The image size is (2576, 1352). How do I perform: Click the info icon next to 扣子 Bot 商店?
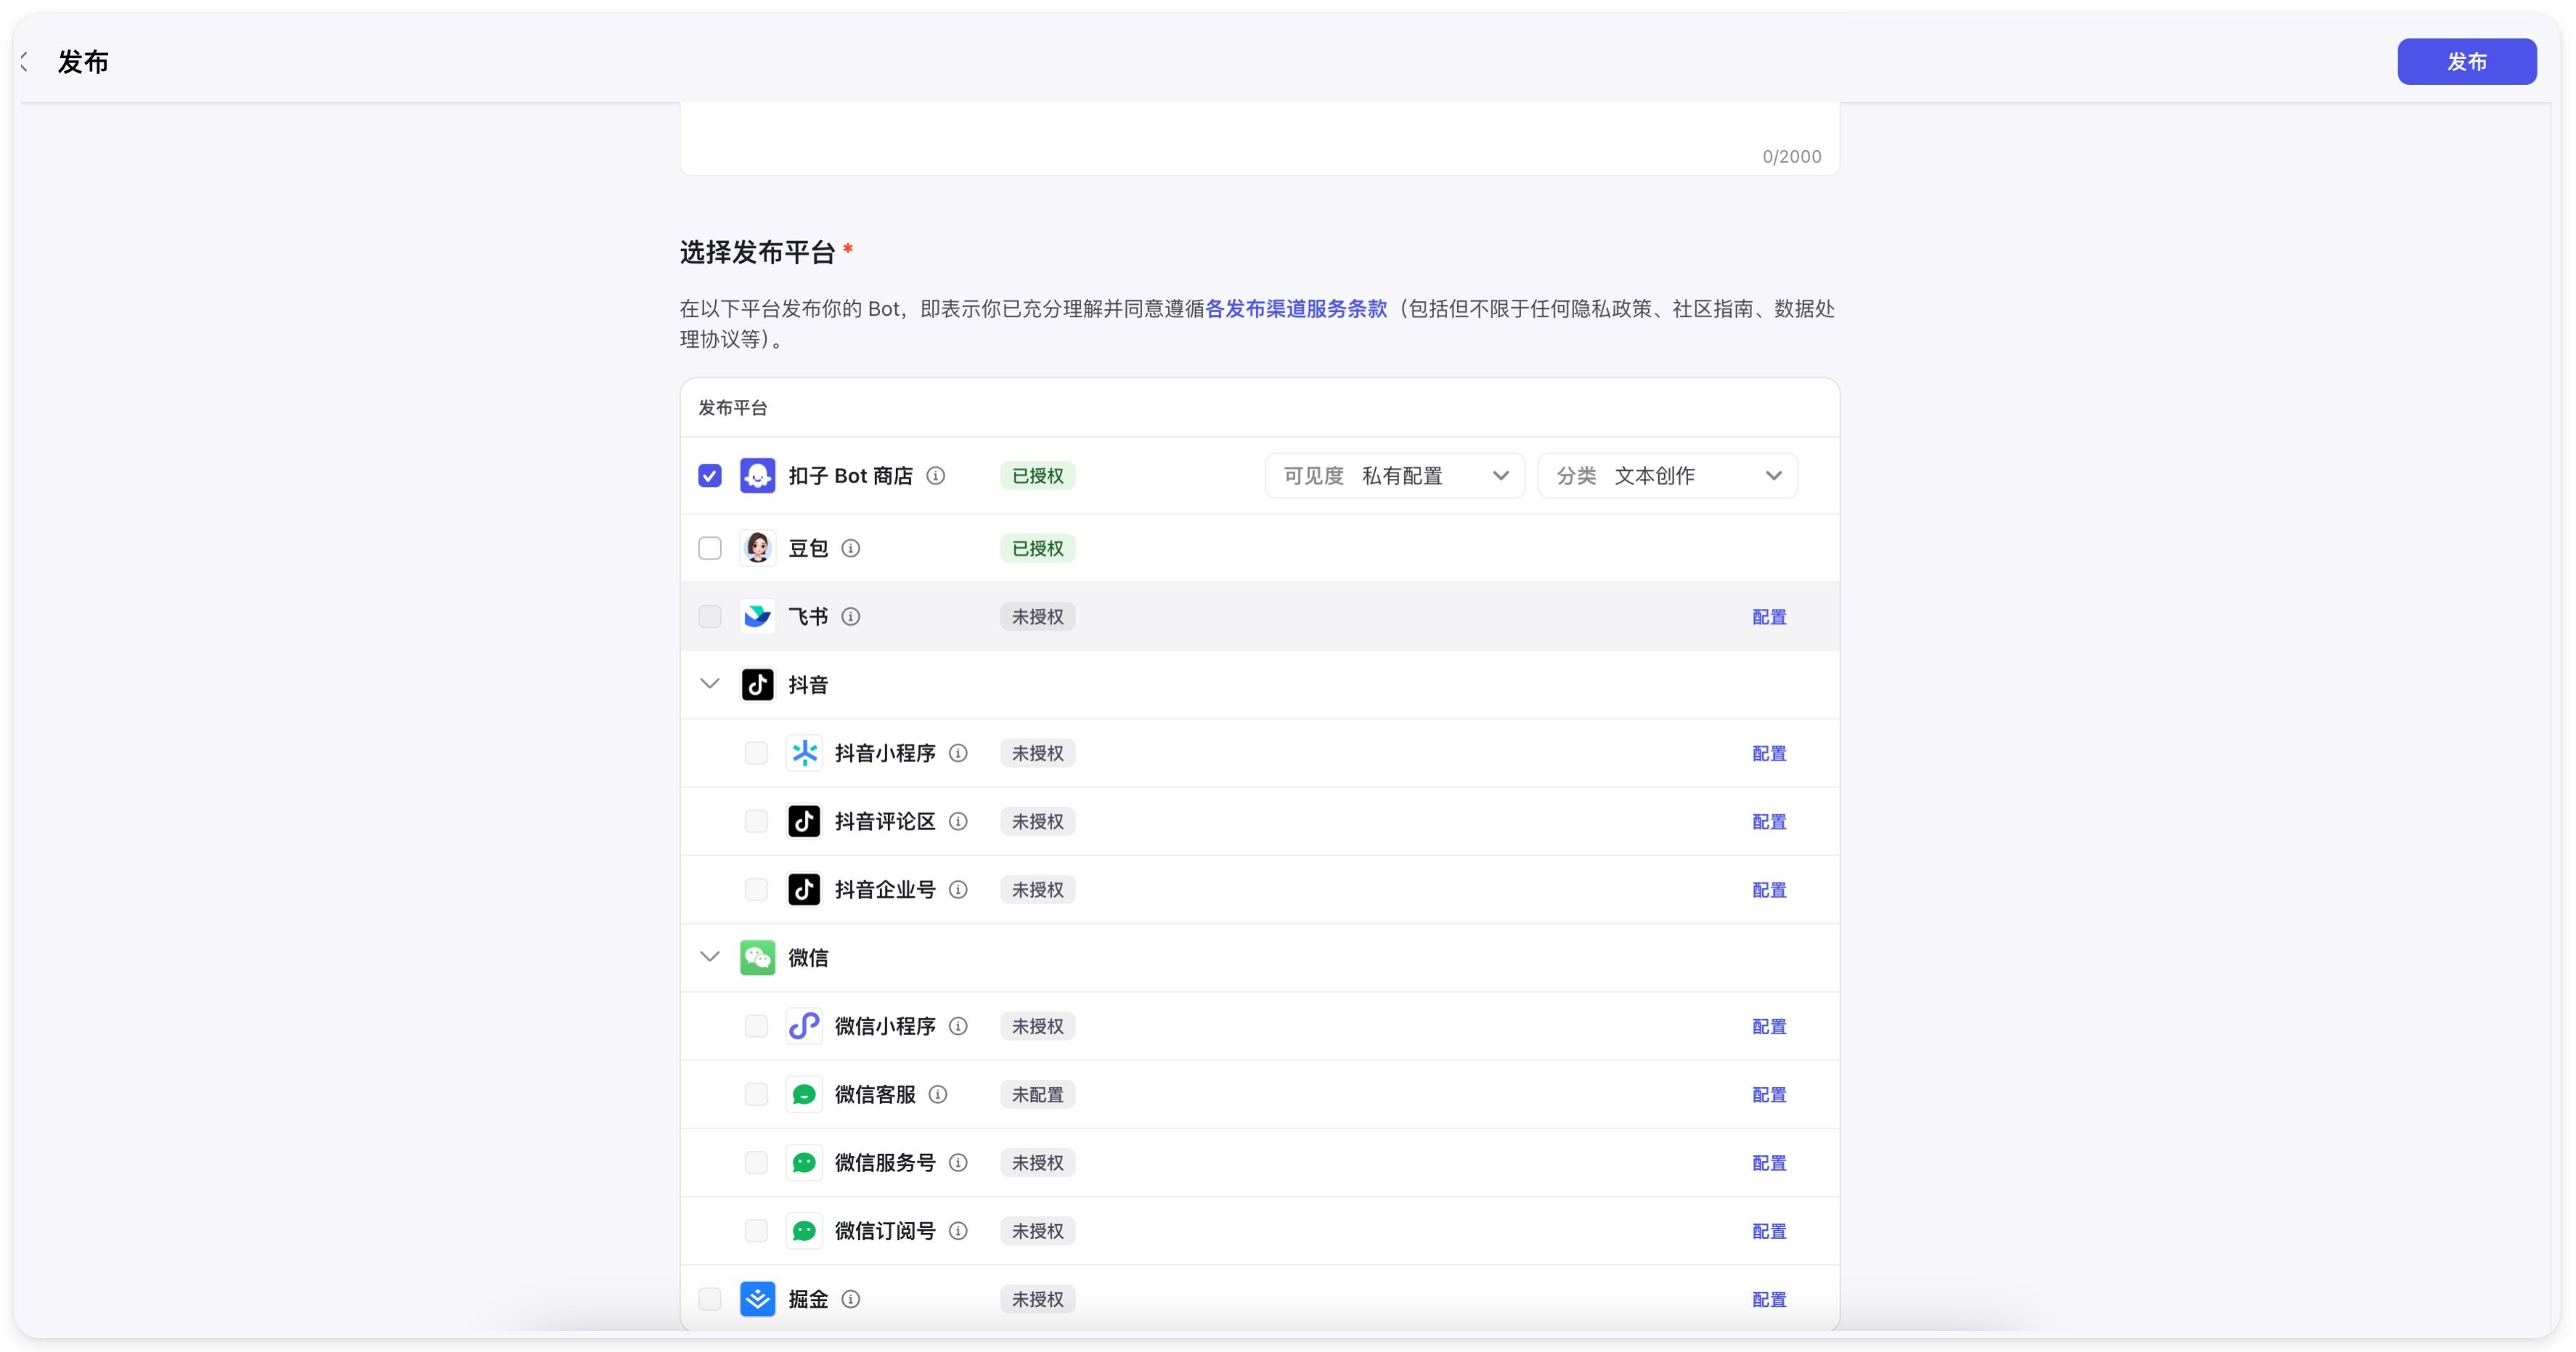(x=935, y=475)
